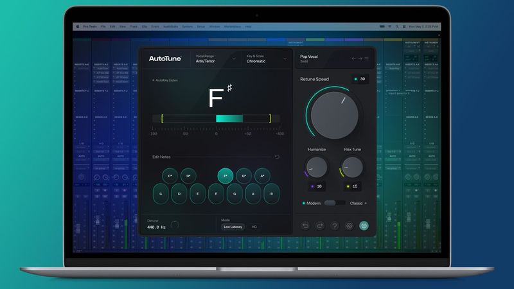Expand the Vocal Range Alto/Tenor dropdown

(x=216, y=58)
